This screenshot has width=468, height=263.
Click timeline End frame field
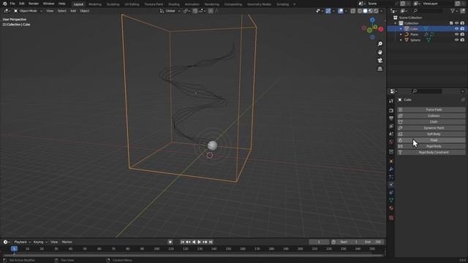pos(374,242)
